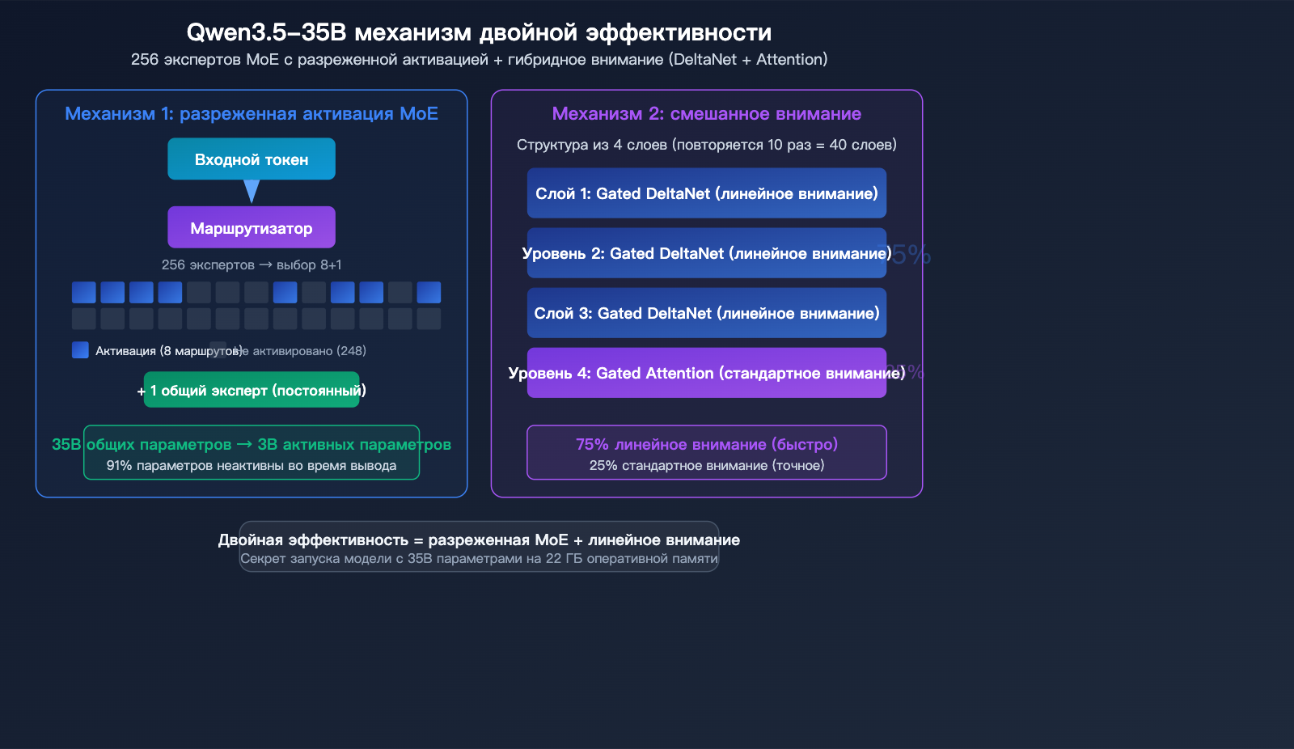Select the 'Входной токен' block

click(252, 159)
